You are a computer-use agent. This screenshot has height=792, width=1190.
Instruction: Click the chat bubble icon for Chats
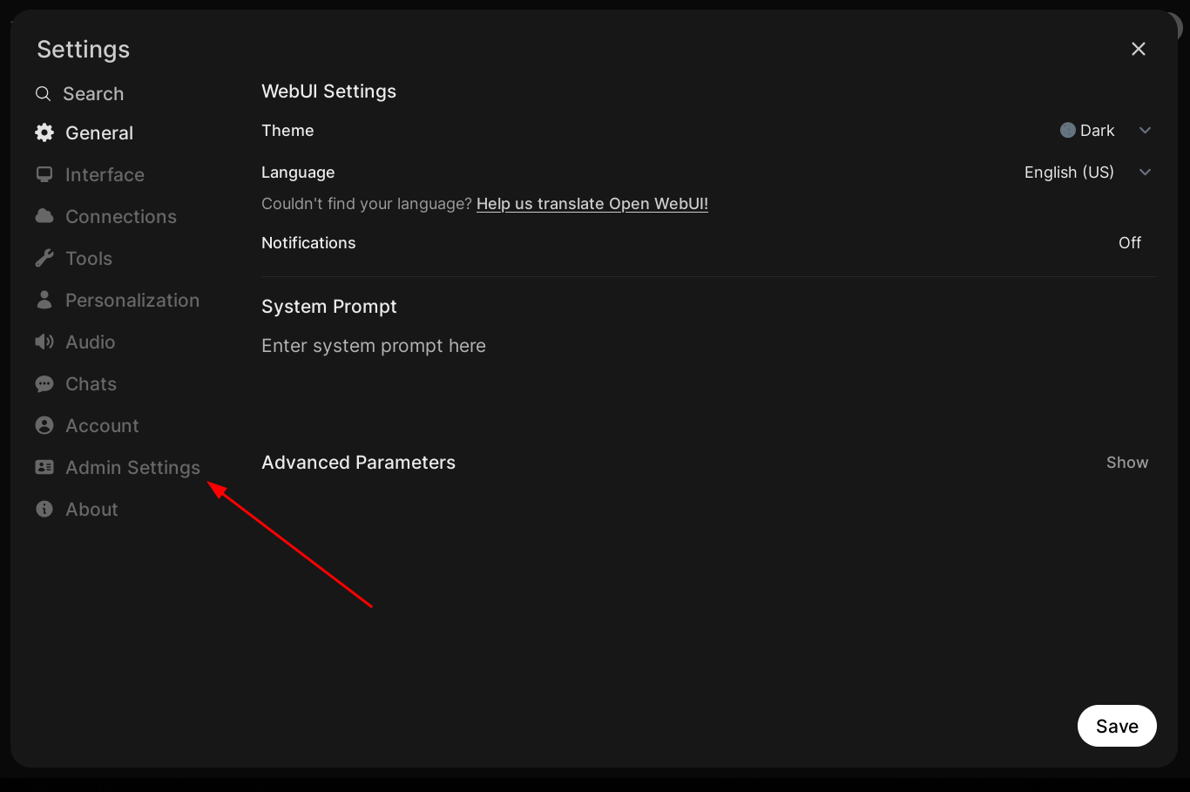pos(44,383)
